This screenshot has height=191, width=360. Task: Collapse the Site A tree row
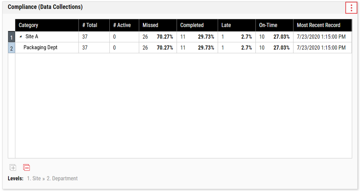coord(20,36)
